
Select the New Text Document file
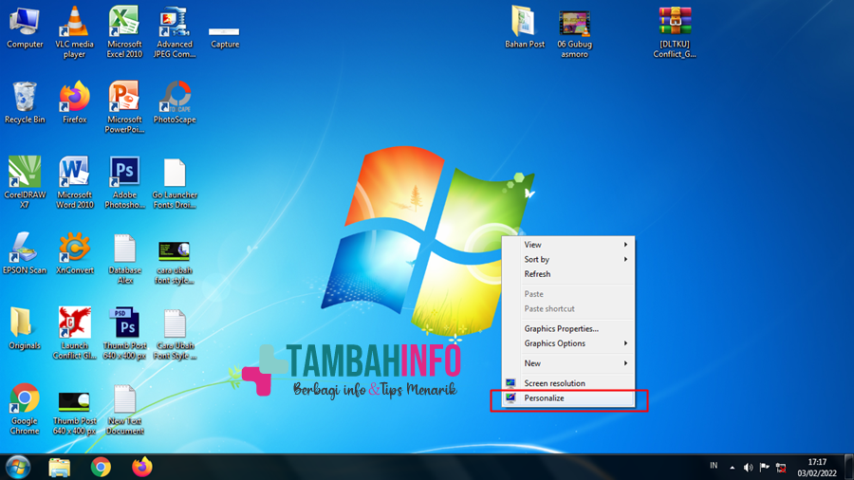(124, 409)
